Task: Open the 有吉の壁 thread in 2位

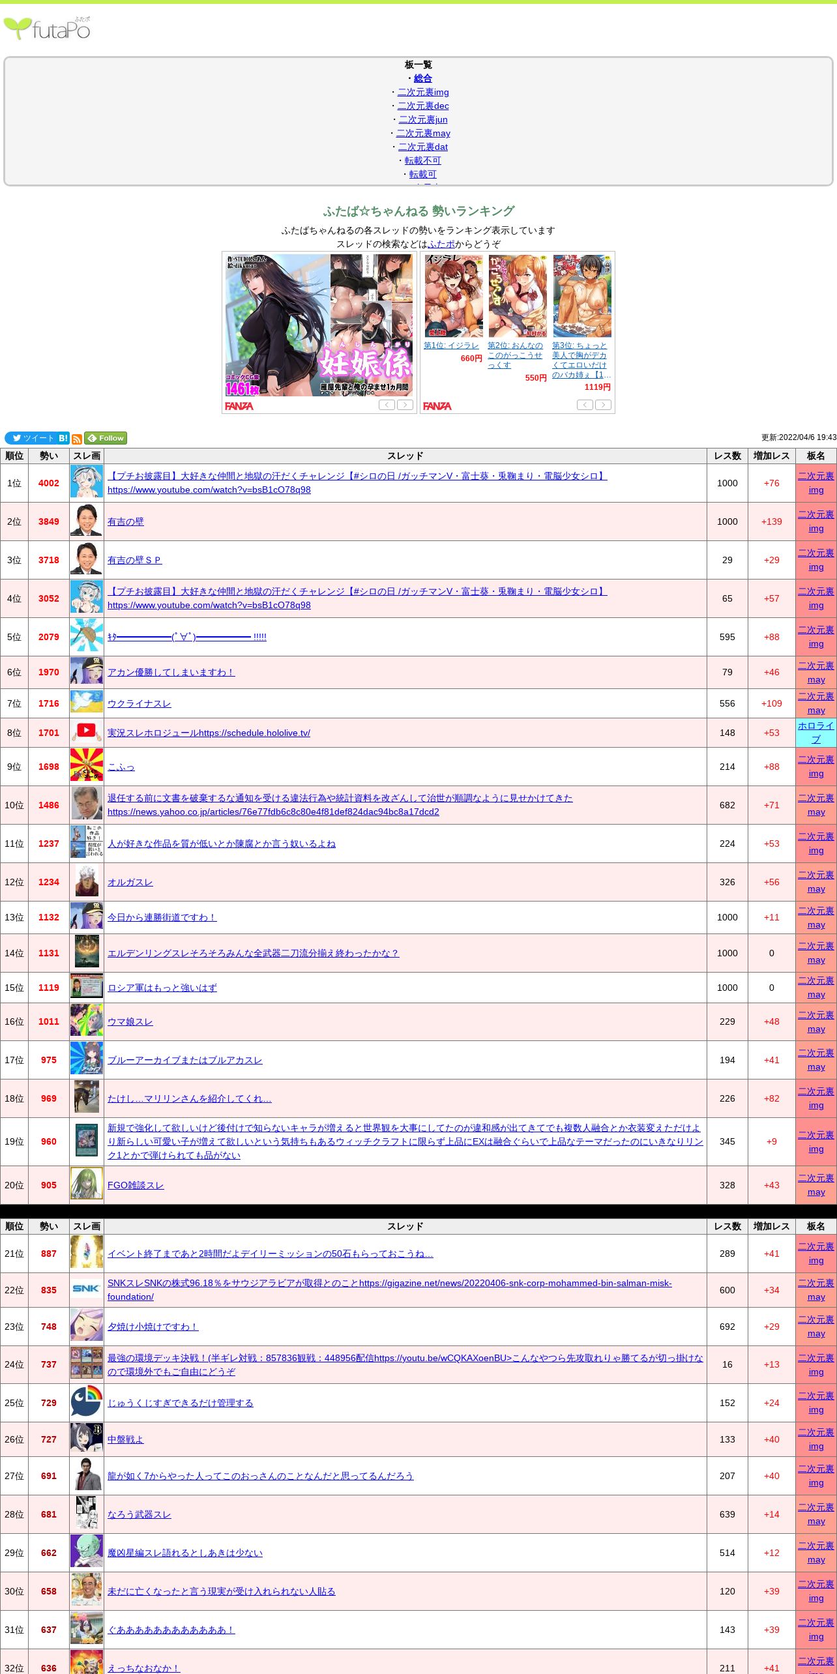Action: coord(126,521)
